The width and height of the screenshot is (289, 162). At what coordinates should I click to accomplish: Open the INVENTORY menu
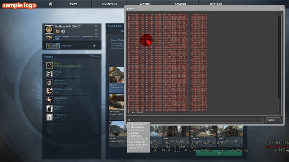(x=109, y=4)
